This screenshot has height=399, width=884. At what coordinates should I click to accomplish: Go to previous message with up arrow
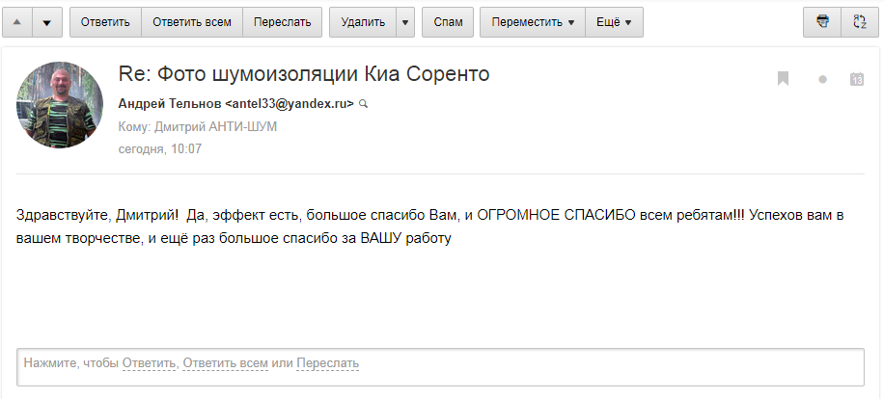(x=17, y=22)
